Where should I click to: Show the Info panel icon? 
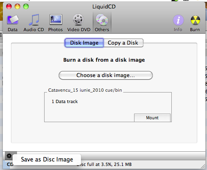[x=178, y=20]
